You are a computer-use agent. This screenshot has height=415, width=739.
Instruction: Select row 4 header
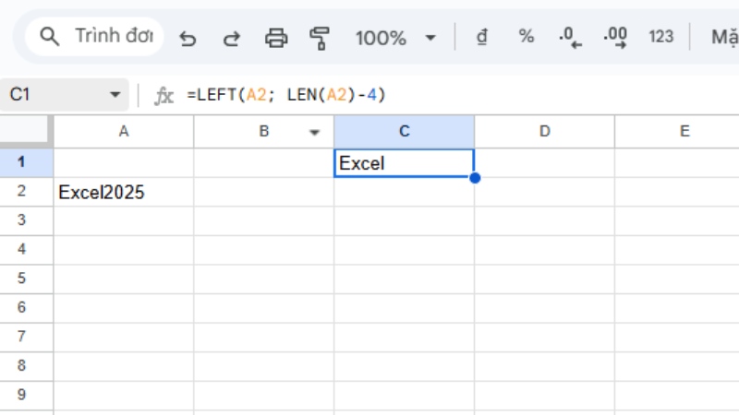click(x=27, y=249)
